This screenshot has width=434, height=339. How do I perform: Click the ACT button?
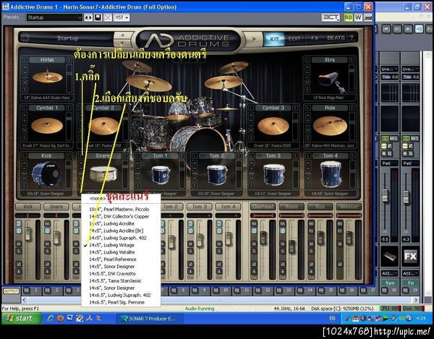point(331,17)
